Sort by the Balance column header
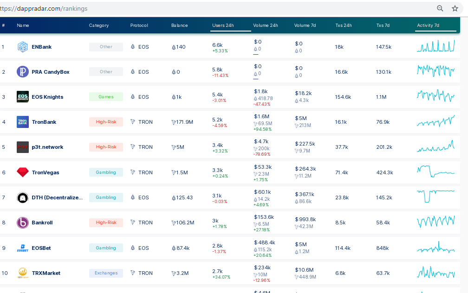The width and height of the screenshot is (468, 293). point(179,25)
